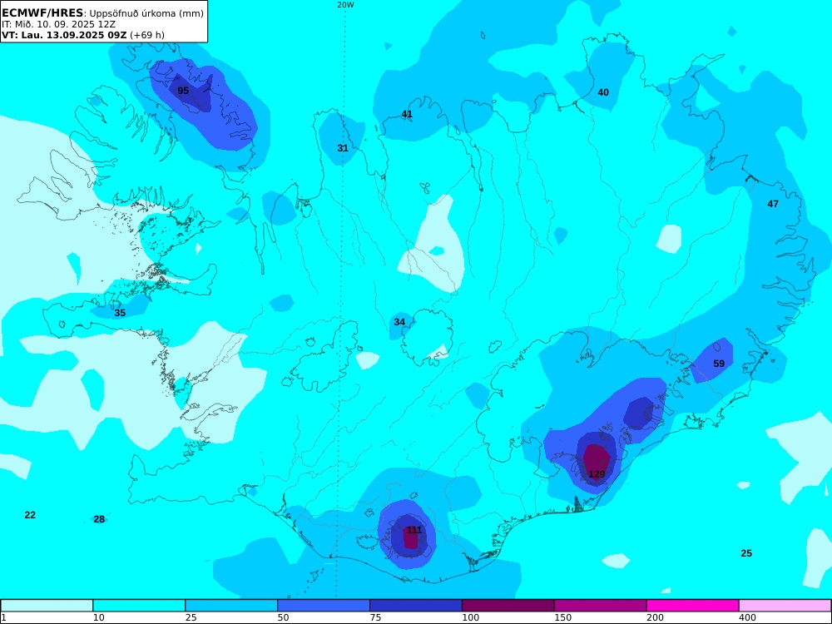Click the legend tick label 400
The height and width of the screenshot is (624, 832).
(x=748, y=617)
